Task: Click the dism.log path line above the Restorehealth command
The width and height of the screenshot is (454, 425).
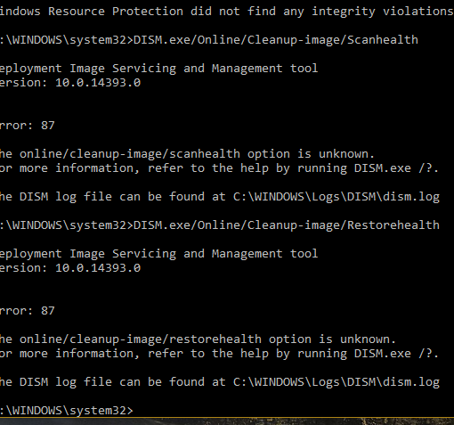Action: [x=220, y=197]
